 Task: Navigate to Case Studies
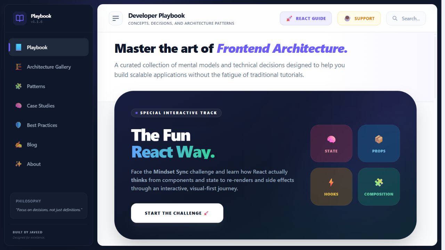(49, 106)
